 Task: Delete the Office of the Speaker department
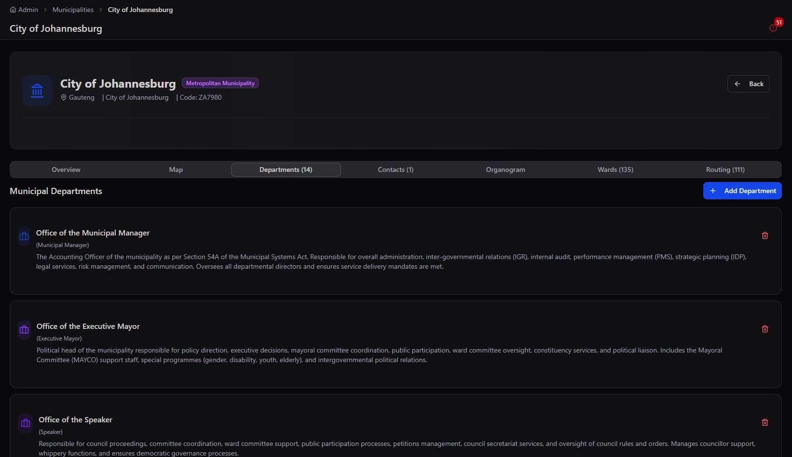[x=765, y=422]
